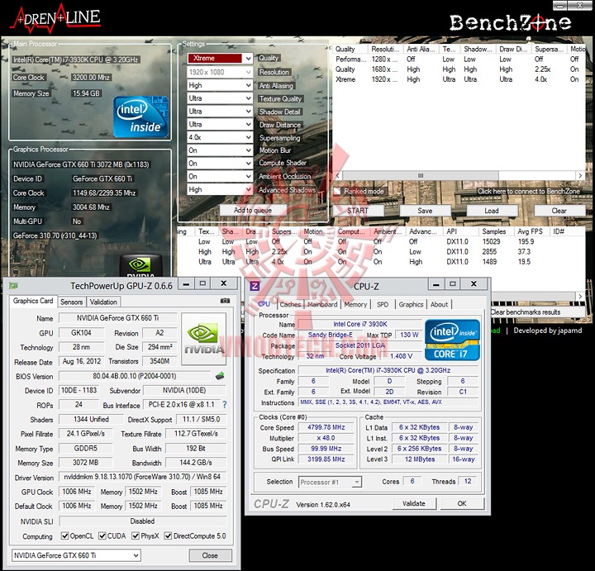Click the Name field in GPU-Z
Image resolution: width=595 pixels, height=571 pixels.
[x=117, y=318]
